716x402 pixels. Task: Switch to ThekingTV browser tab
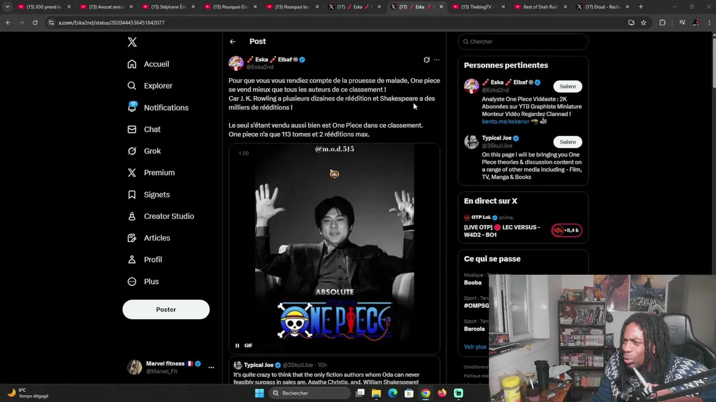pyautogui.click(x=477, y=7)
